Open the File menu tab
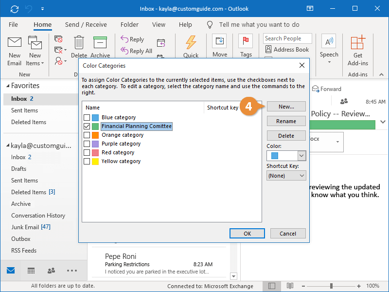The width and height of the screenshot is (389, 292). click(x=13, y=25)
